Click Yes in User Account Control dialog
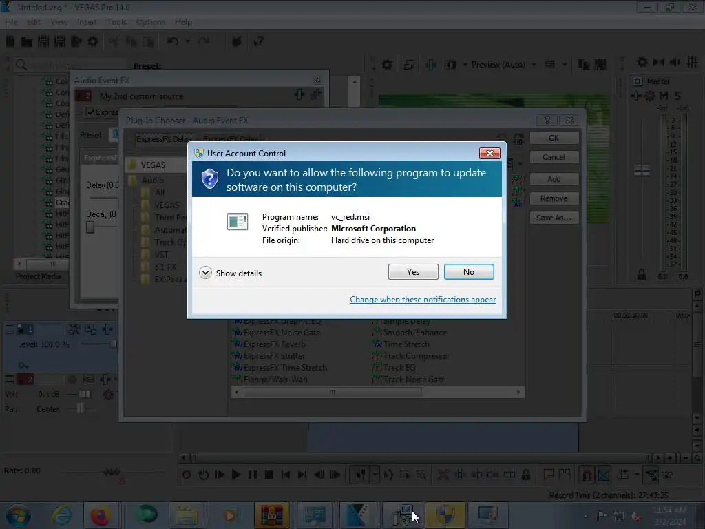 click(x=413, y=271)
